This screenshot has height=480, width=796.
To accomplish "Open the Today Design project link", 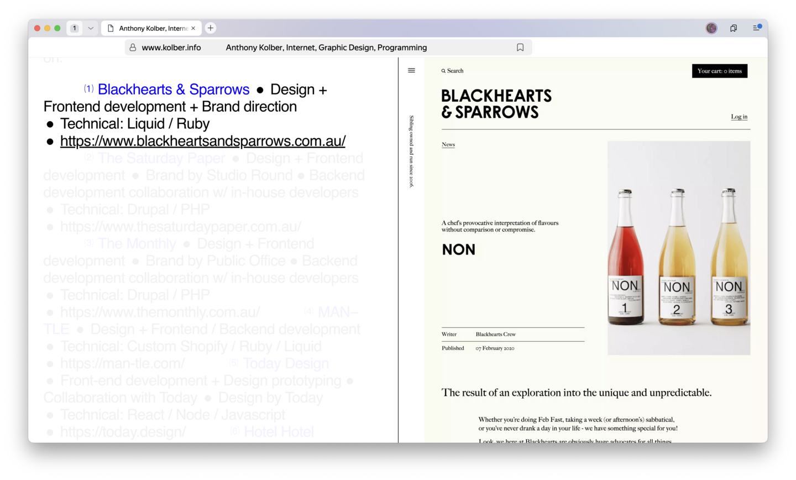I will 286,363.
